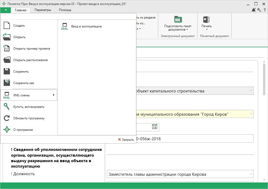The width and height of the screenshot is (268, 189).
Task: Open project via Открыть folder icon
Action: [x=7, y=37]
